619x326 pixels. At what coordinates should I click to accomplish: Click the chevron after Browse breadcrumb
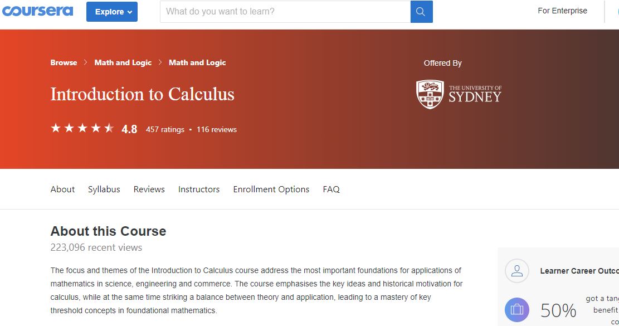[x=86, y=62]
